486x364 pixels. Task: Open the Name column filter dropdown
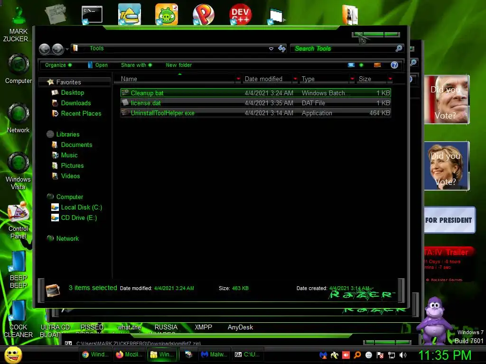tap(238, 79)
